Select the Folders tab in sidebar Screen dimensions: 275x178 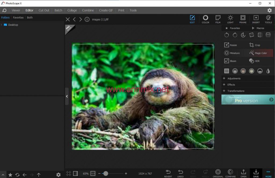[x=5, y=17]
